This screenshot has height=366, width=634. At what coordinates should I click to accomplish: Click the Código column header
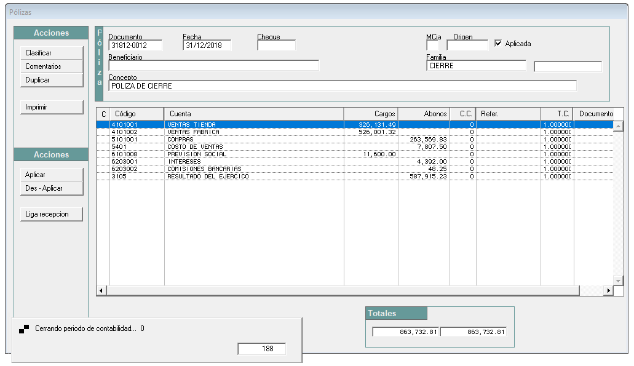pos(137,114)
